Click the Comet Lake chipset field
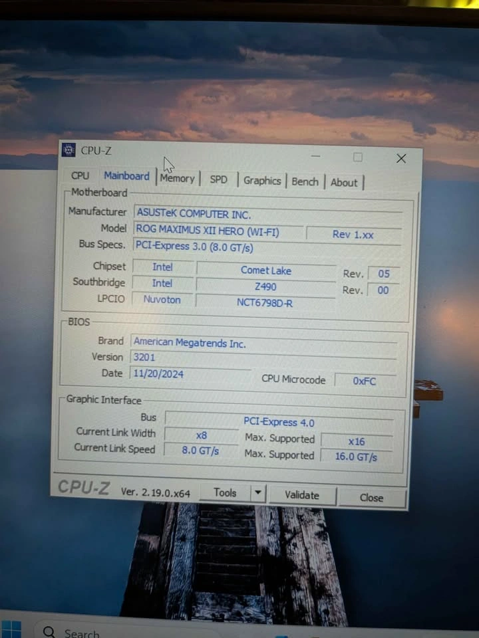 coord(266,270)
